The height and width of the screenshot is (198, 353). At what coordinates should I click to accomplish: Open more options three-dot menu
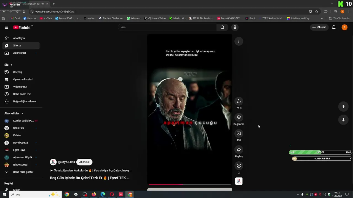pos(239,41)
